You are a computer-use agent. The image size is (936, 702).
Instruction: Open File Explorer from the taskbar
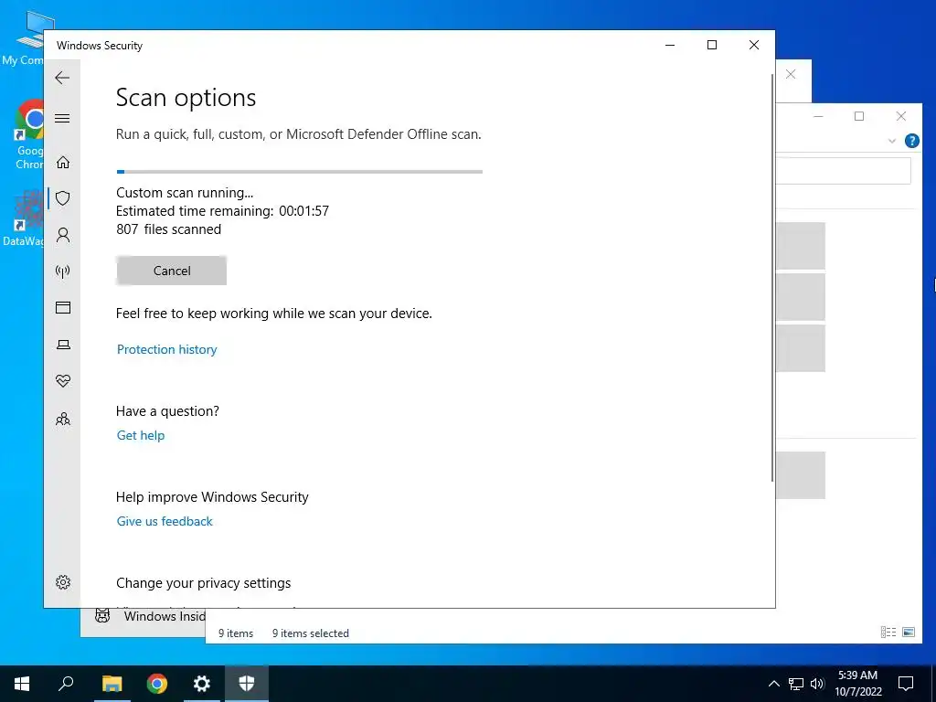tap(112, 684)
